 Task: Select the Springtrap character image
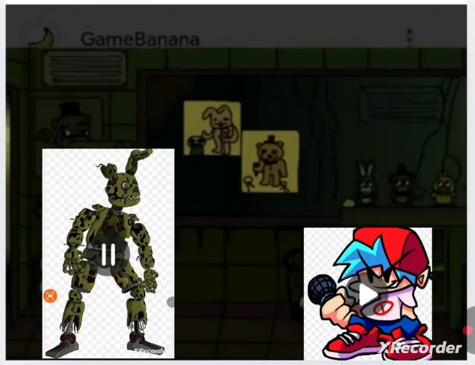point(108,254)
